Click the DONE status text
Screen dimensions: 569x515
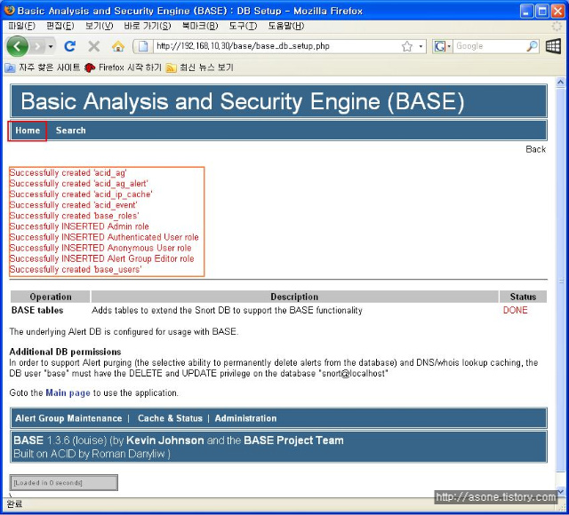[516, 310]
